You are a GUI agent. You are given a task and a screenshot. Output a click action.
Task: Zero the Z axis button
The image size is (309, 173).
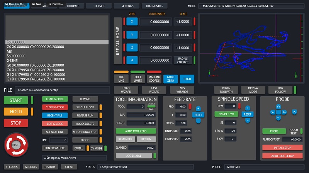click(132, 47)
